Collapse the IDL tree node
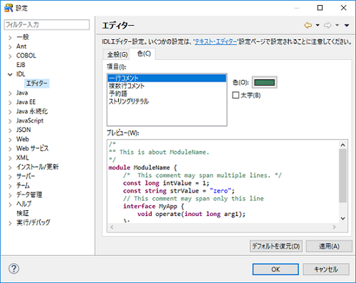 [x=10, y=74]
